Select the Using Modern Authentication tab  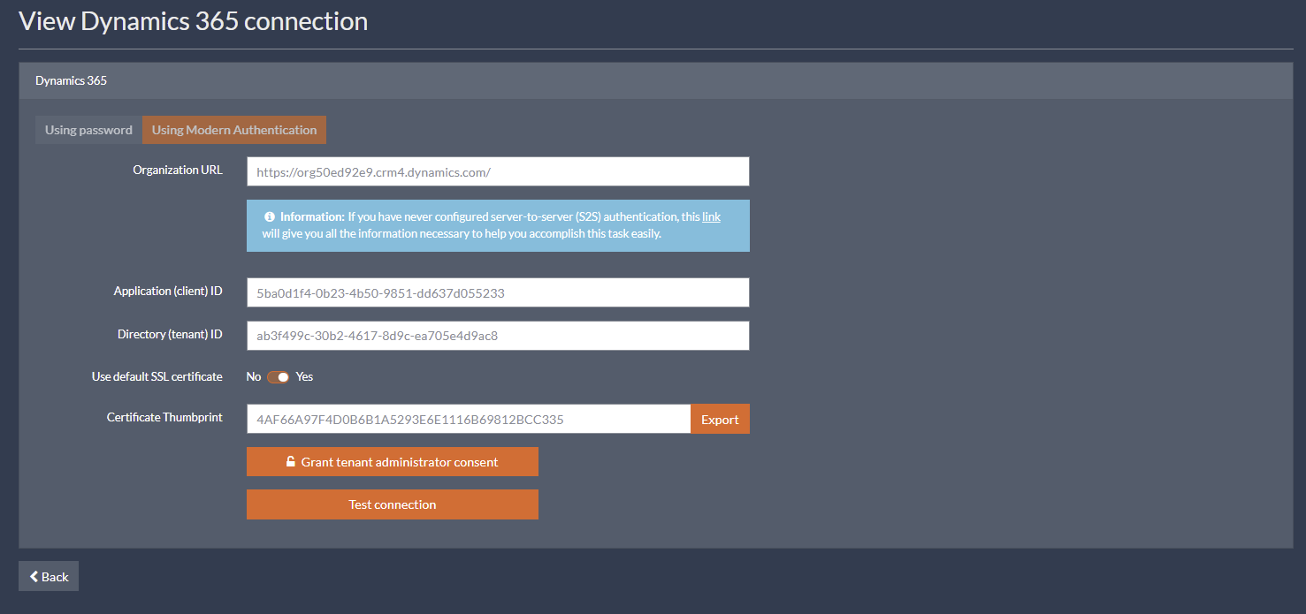(234, 130)
